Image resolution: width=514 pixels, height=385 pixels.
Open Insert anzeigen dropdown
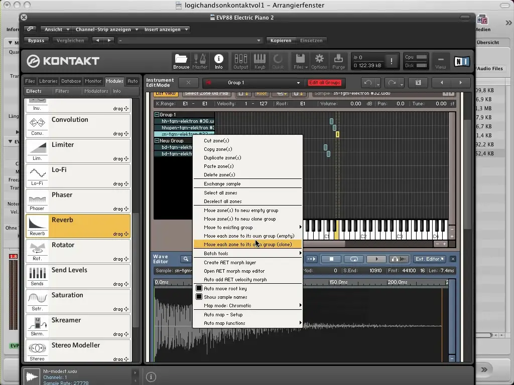click(166, 30)
